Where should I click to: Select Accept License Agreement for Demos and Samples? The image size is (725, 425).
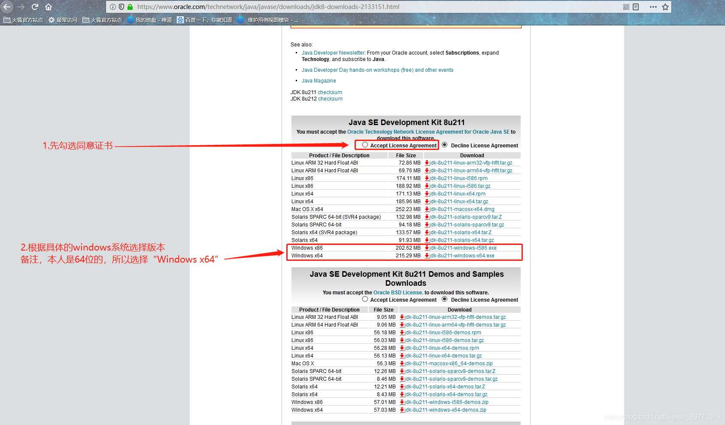365,299
